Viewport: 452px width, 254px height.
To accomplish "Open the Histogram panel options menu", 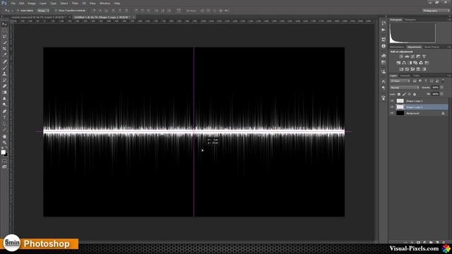I will pos(449,20).
